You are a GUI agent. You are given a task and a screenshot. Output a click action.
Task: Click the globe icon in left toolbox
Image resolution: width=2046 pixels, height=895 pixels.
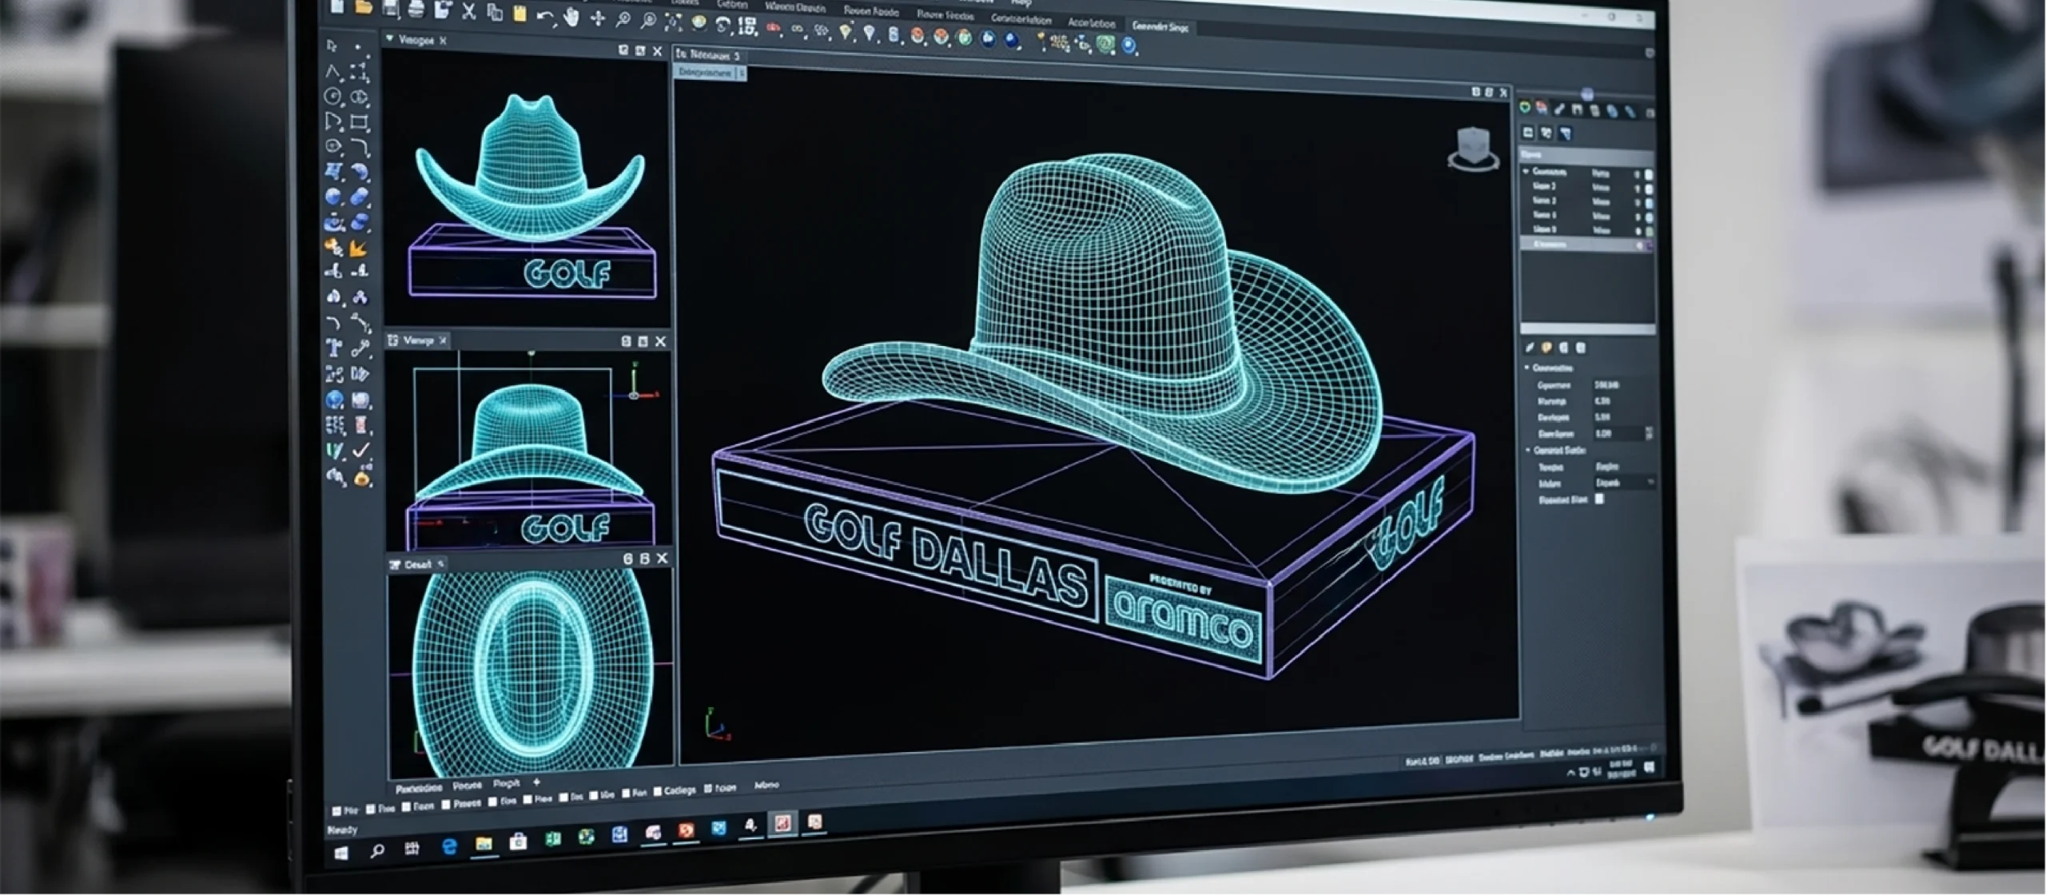tap(335, 400)
